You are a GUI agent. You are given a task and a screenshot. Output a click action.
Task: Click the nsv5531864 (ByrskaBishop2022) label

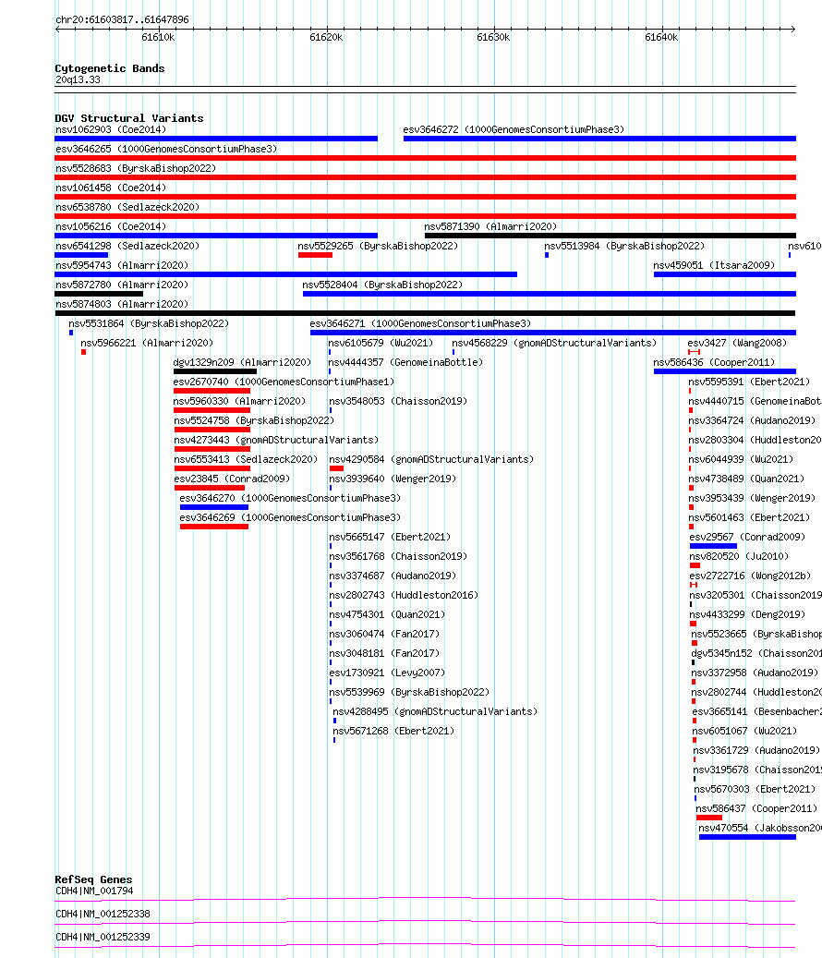[149, 324]
